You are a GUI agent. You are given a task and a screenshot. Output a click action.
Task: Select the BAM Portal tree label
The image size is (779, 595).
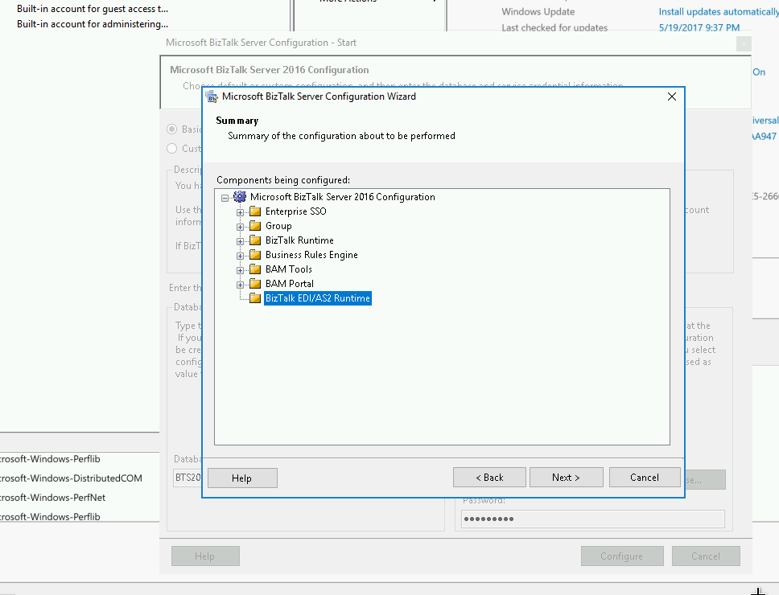tap(289, 283)
